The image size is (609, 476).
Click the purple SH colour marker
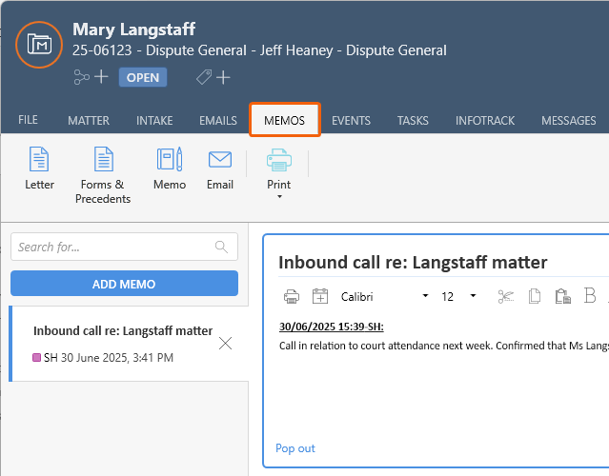36,357
